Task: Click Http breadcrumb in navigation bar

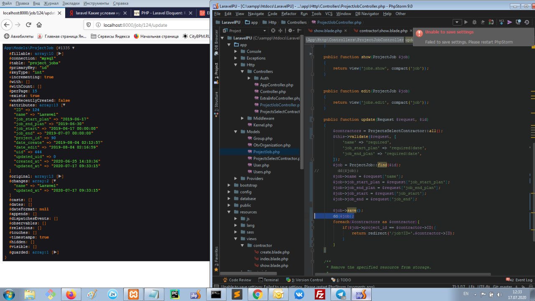Action: click(x=269, y=22)
